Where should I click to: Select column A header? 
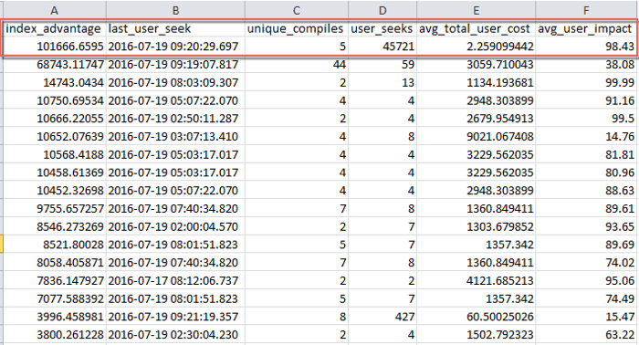(55, 10)
